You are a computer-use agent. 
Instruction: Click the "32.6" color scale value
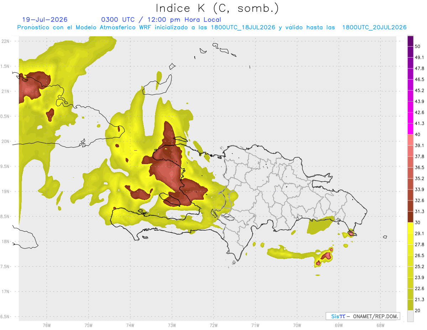tap(420, 200)
